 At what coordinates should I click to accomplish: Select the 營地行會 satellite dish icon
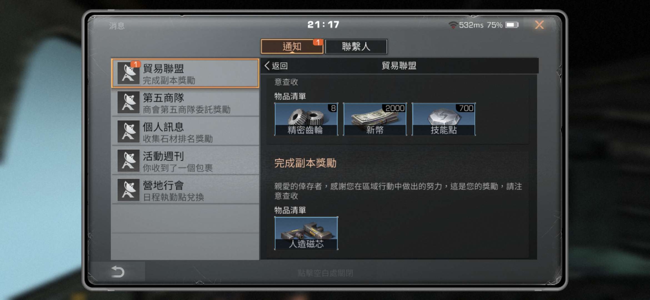128,190
